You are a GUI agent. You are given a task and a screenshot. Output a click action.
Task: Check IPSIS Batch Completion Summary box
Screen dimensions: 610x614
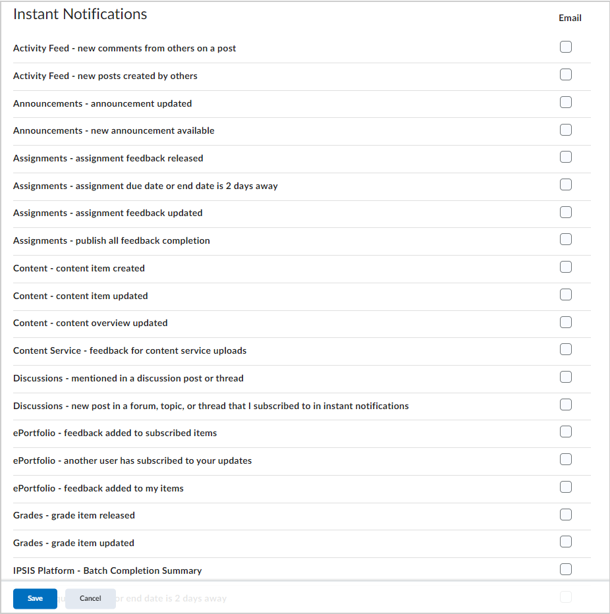(566, 569)
